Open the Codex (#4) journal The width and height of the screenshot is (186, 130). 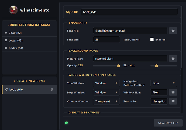pos(29,48)
